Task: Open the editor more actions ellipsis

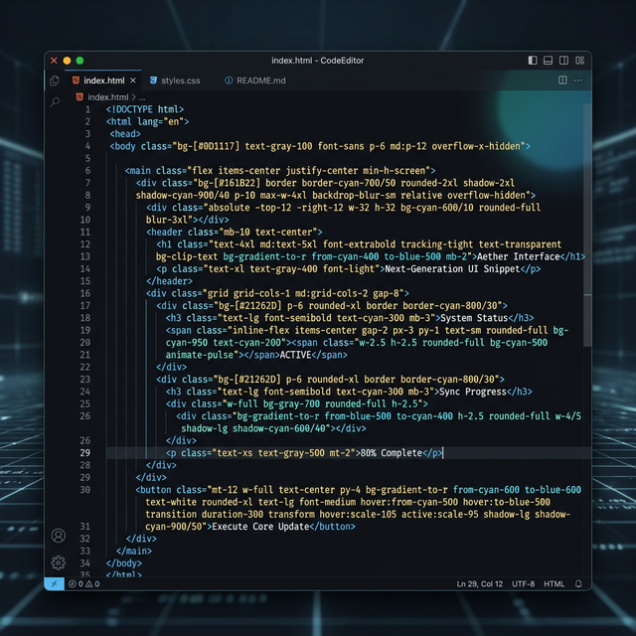Action: pyautogui.click(x=578, y=80)
